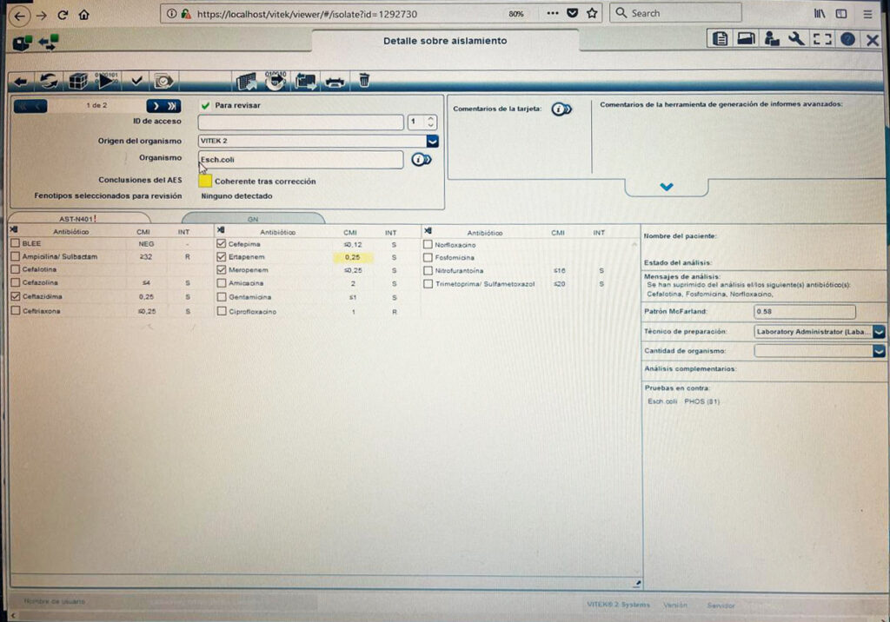890x622 pixels.
Task: Open the Origen del organismo dropdown
Action: tap(432, 141)
